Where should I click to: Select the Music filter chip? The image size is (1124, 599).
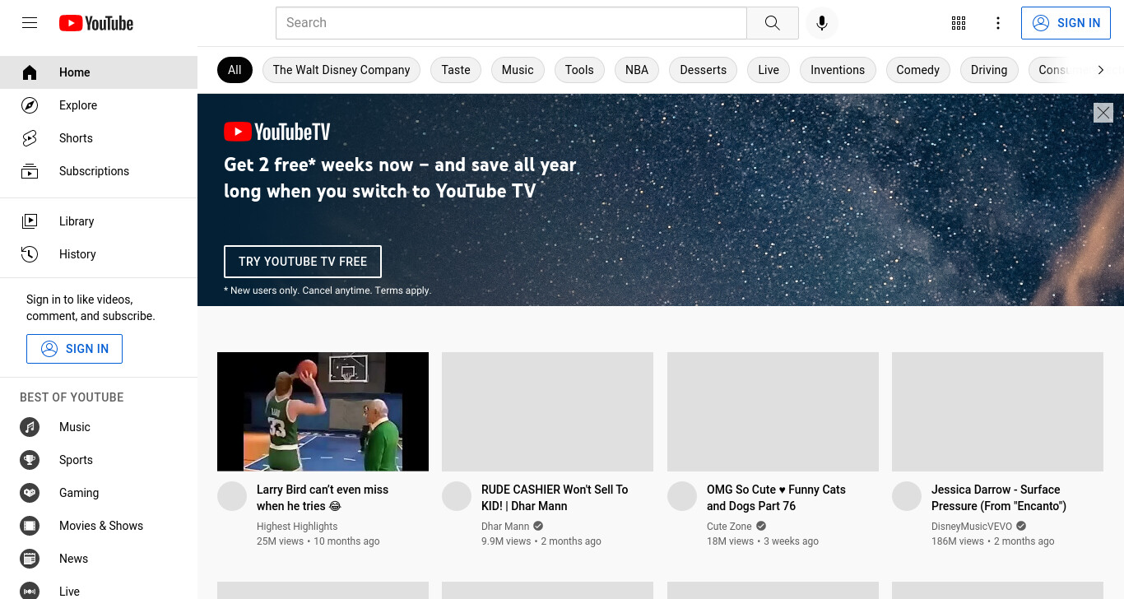(518, 70)
